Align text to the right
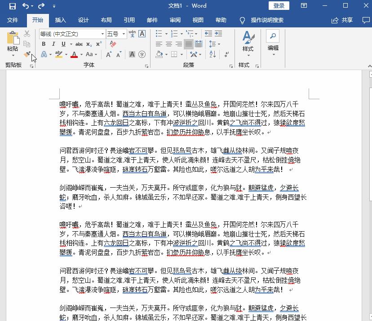This screenshot has width=372, height=321. pyautogui.click(x=179, y=44)
